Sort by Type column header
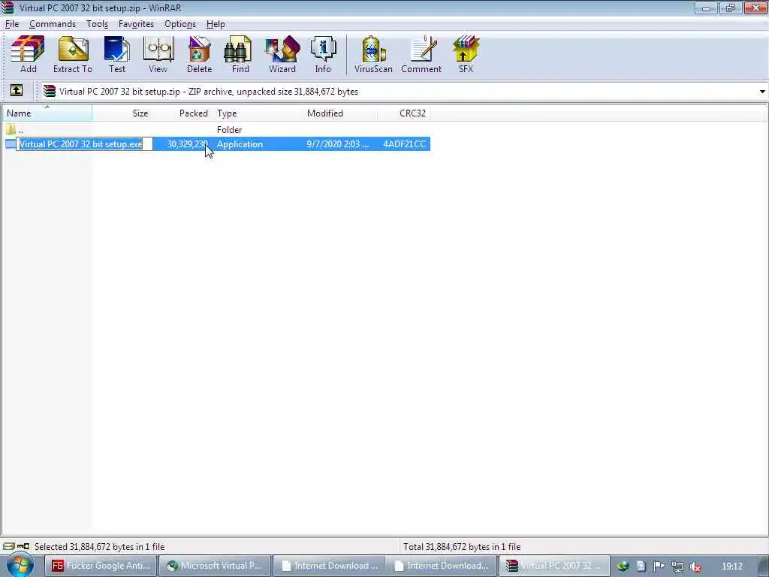 click(258, 113)
